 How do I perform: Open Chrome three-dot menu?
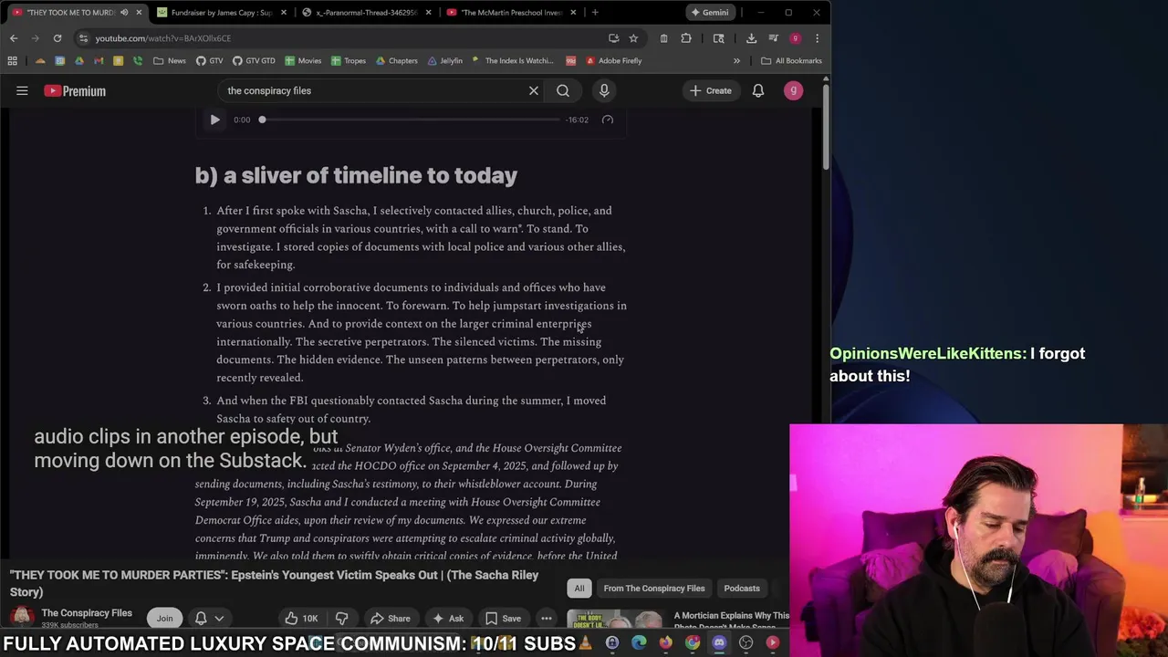(817, 38)
